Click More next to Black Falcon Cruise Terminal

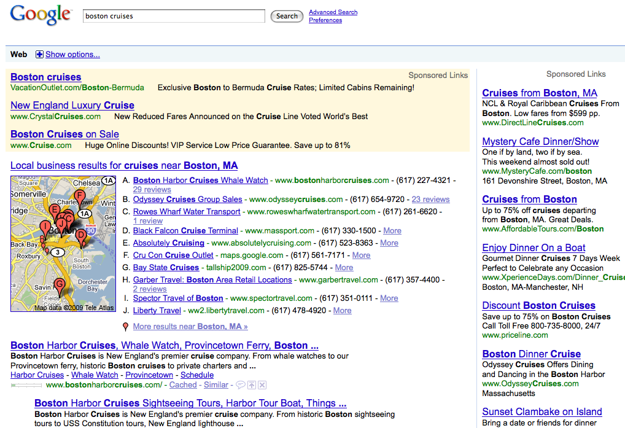[392, 231]
